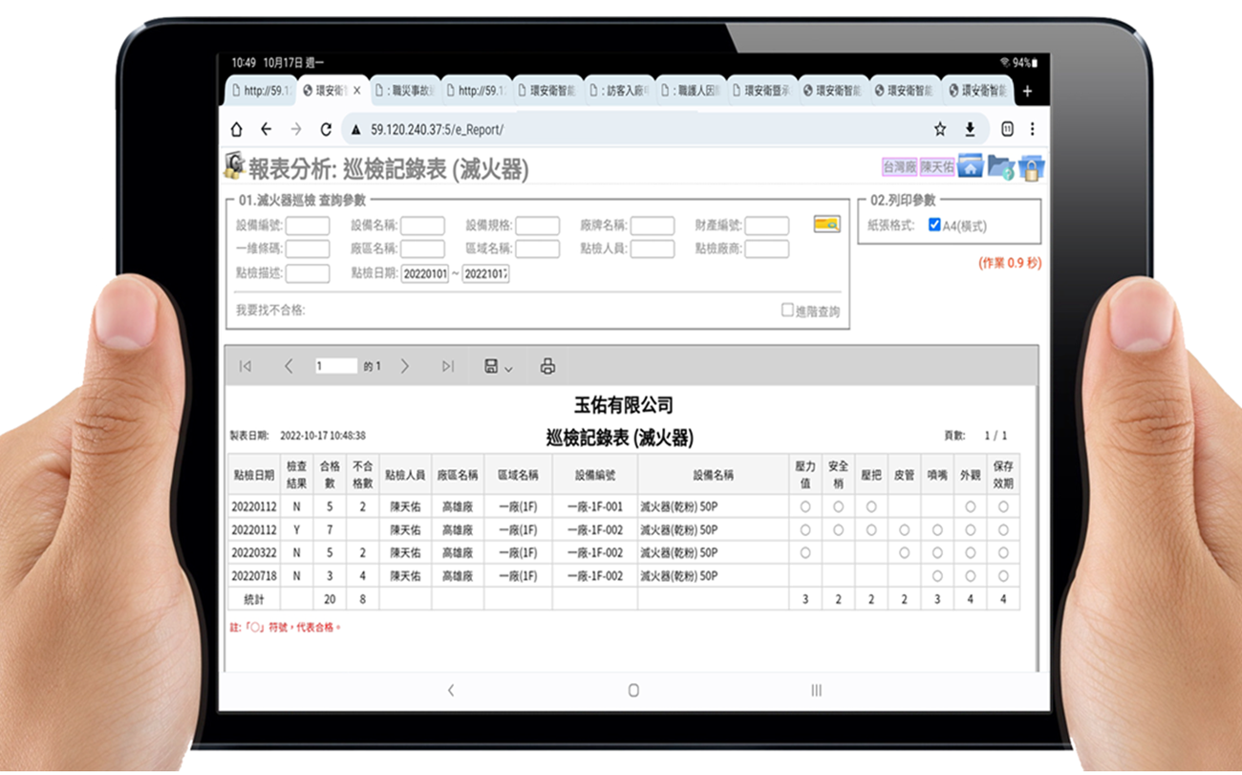This screenshot has height=775, width=1242.
Task: Click the browser home icon
Action: coord(237,129)
